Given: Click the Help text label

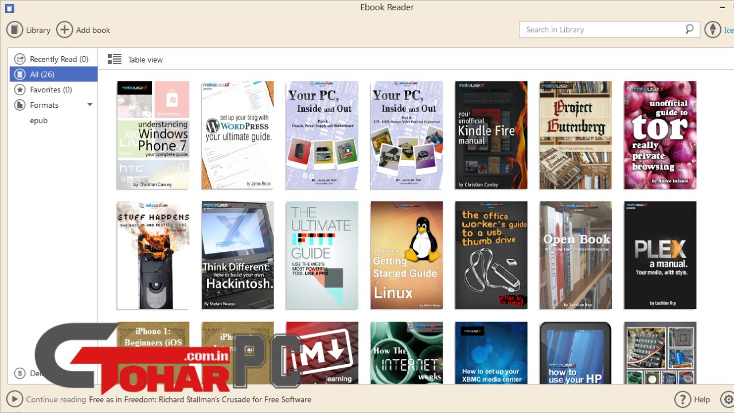Looking at the screenshot, I should [702, 400].
